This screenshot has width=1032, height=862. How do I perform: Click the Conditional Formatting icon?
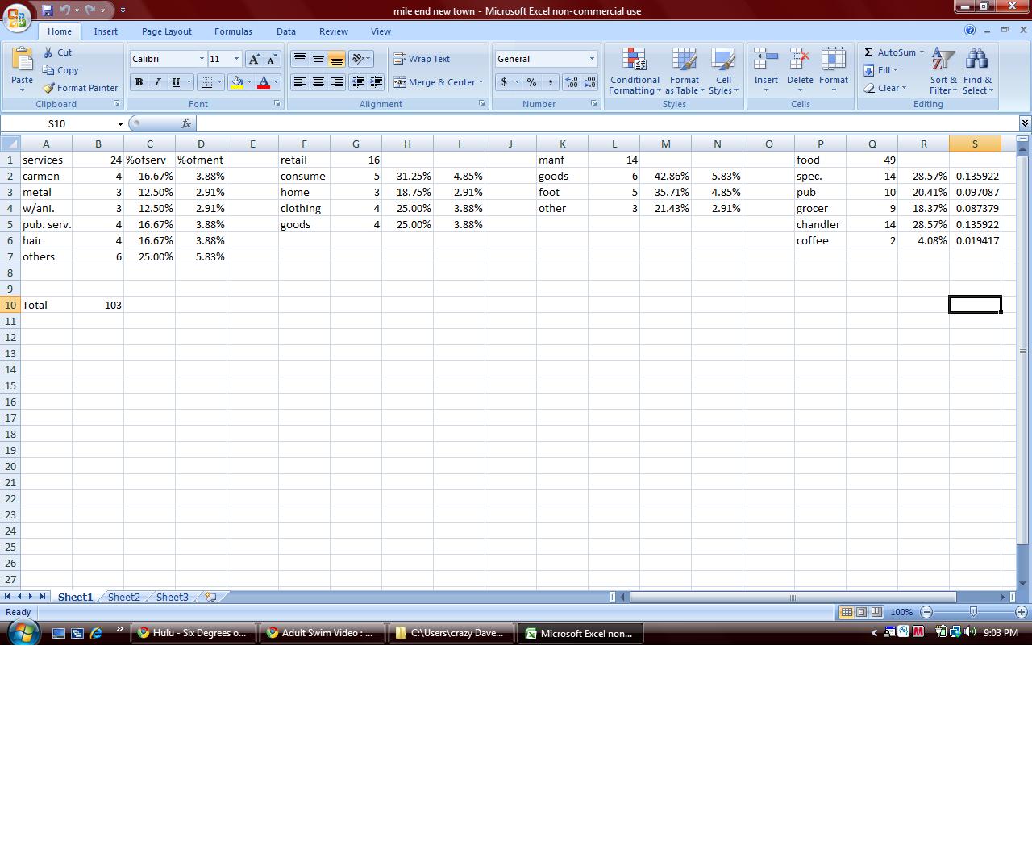coord(635,61)
